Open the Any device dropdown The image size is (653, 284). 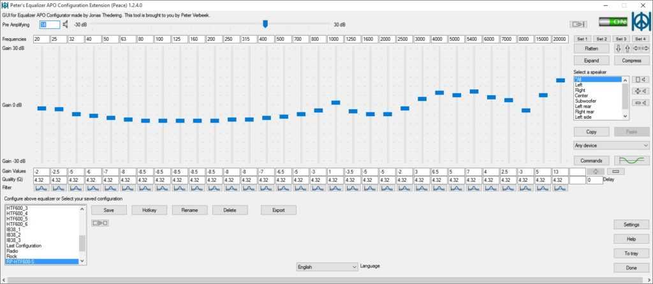pos(611,146)
